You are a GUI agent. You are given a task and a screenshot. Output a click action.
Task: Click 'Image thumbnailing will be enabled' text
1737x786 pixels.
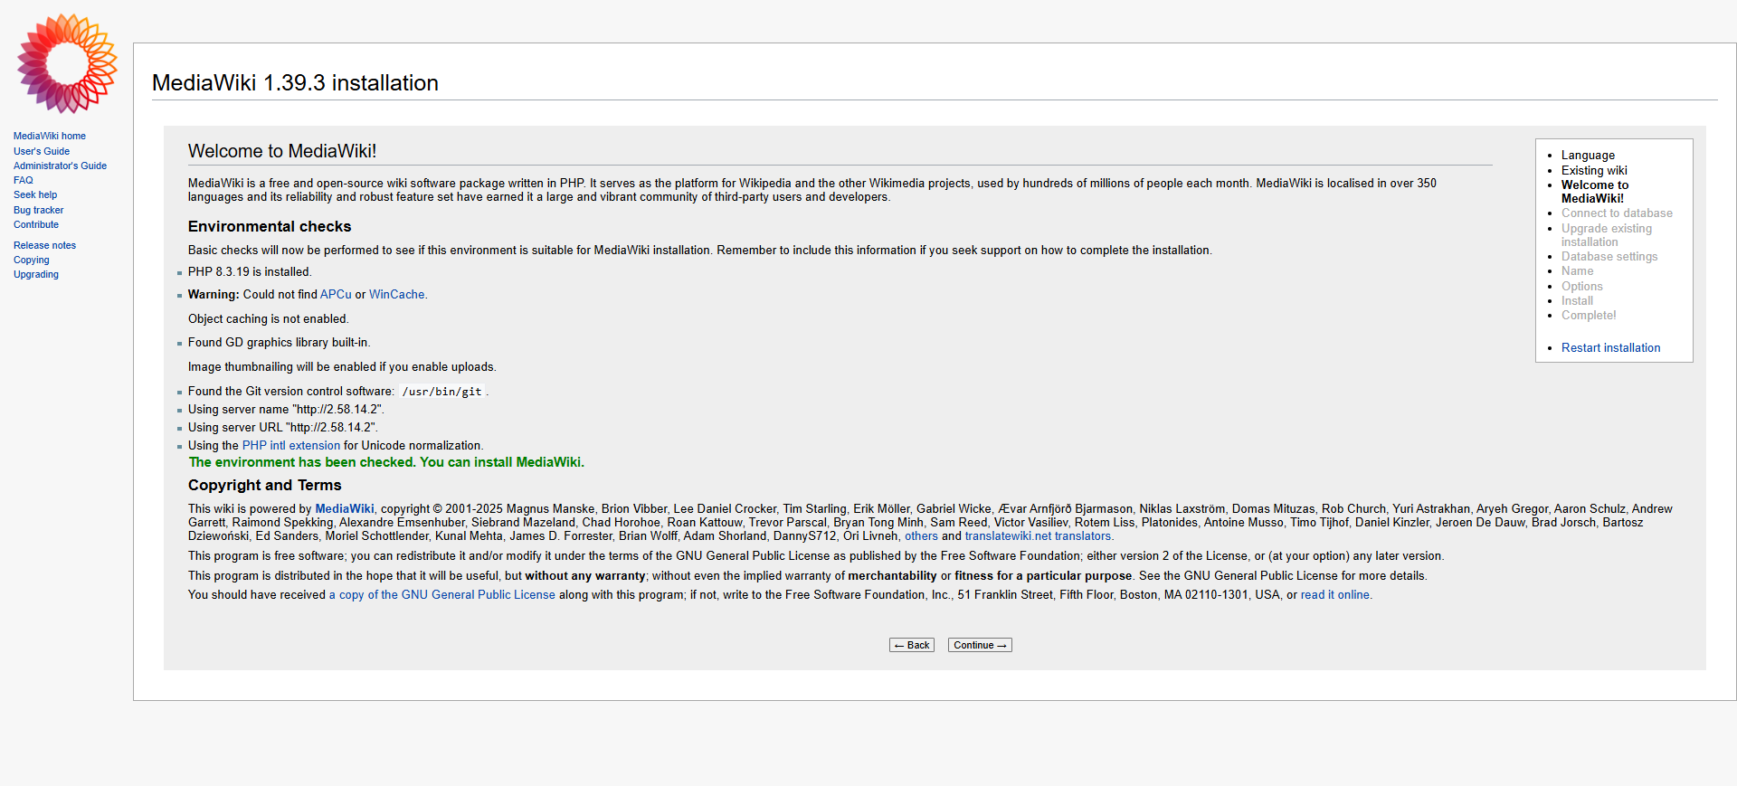point(342,367)
